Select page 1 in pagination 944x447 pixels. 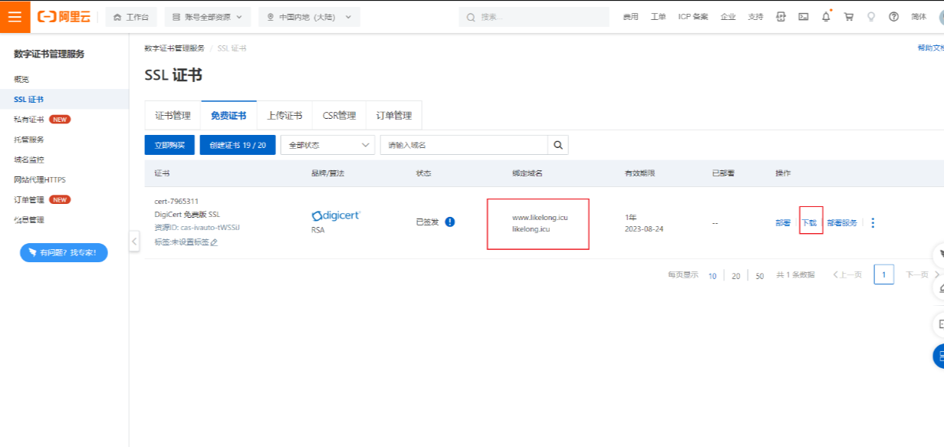[x=884, y=274]
